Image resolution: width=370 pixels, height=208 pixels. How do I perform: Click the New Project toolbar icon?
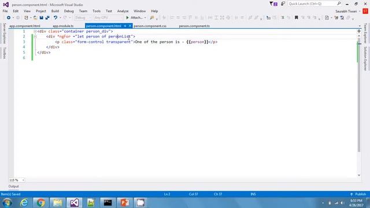click(x=26, y=18)
